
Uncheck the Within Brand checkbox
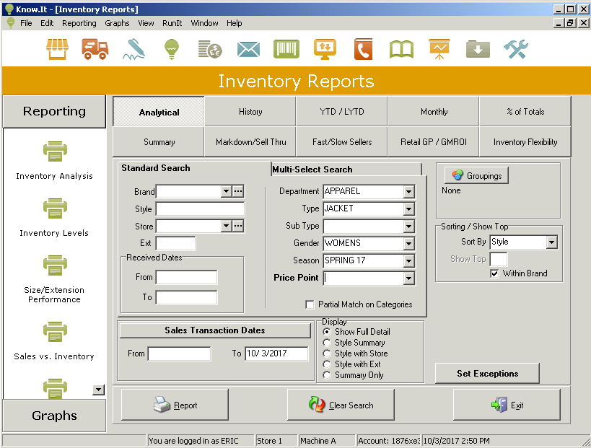click(494, 273)
